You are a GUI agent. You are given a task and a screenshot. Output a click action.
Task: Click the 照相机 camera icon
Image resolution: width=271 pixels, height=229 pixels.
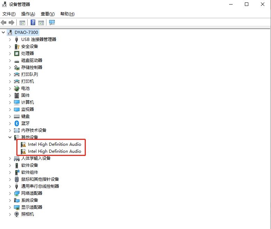click(17, 214)
